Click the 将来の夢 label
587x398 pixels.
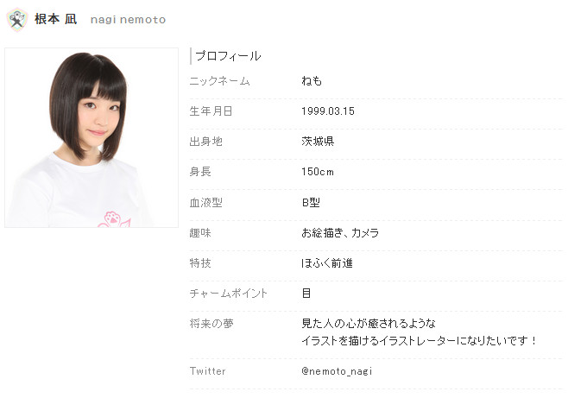(x=211, y=324)
